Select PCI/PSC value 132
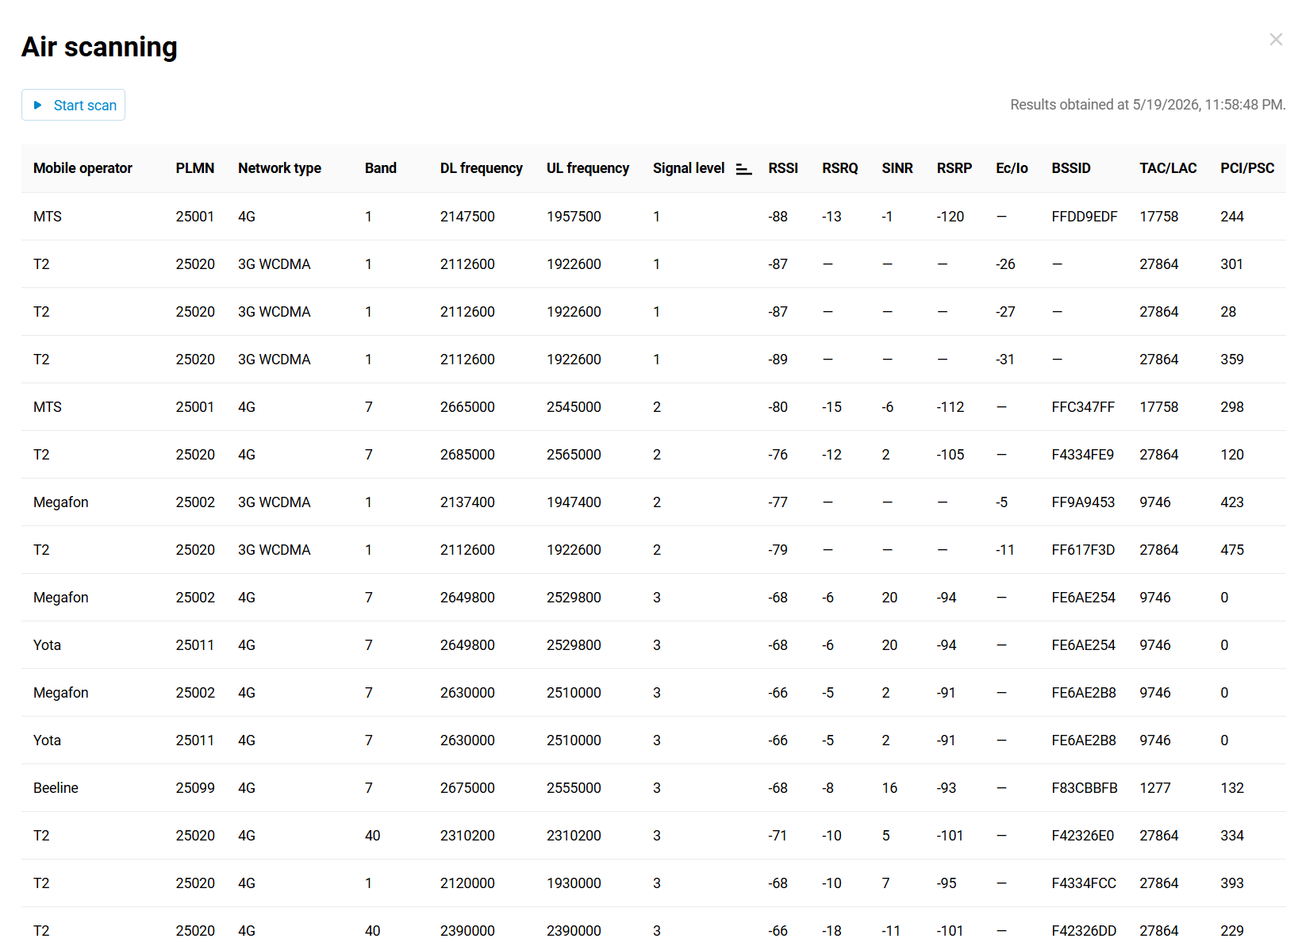 pos(1232,788)
